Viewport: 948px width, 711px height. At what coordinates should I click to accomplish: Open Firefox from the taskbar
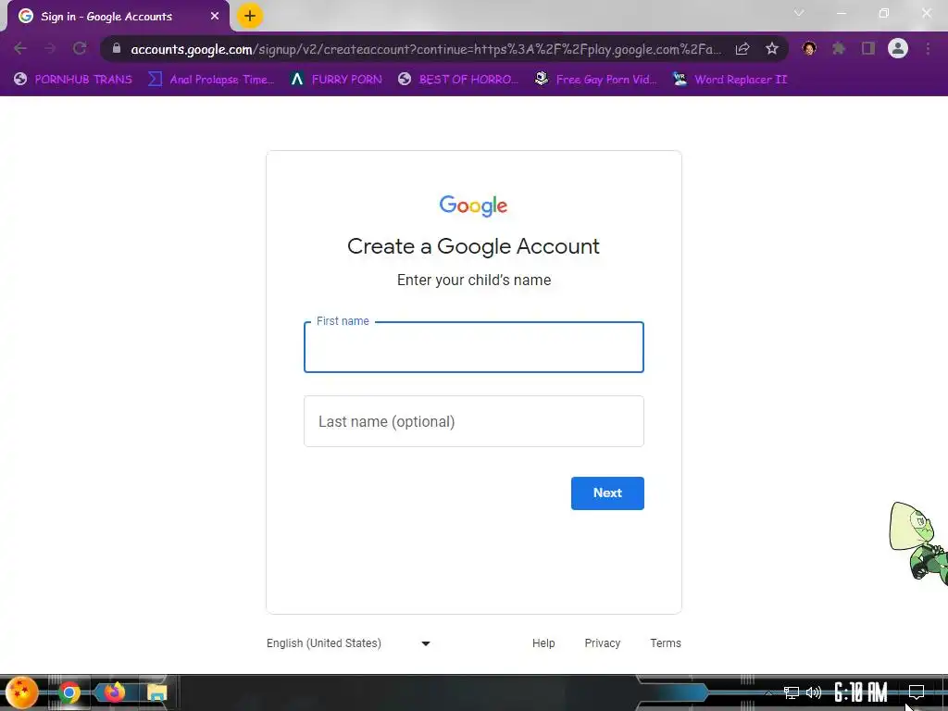[x=113, y=692]
